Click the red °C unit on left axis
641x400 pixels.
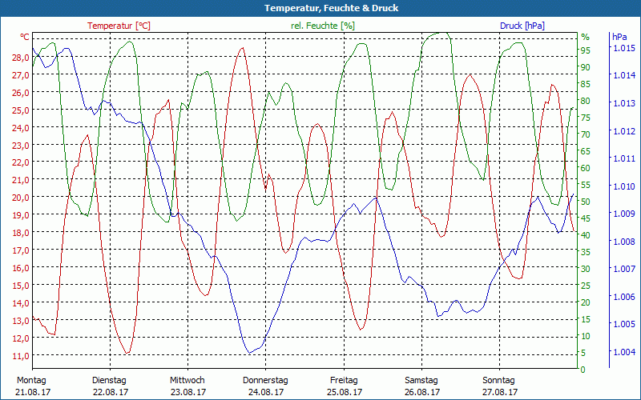click(x=24, y=37)
